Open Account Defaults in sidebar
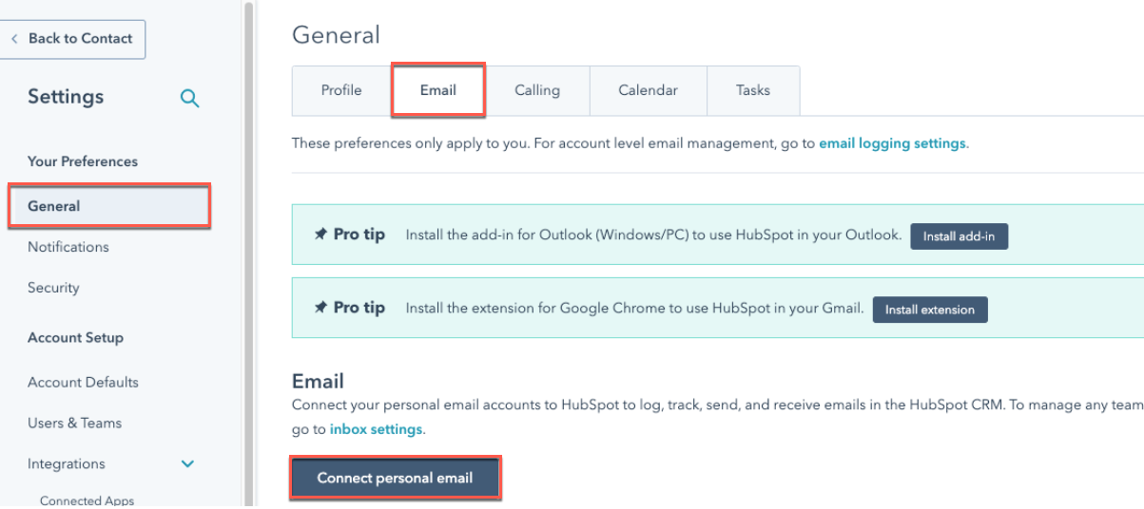Image resolution: width=1144 pixels, height=509 pixels. coord(83,383)
